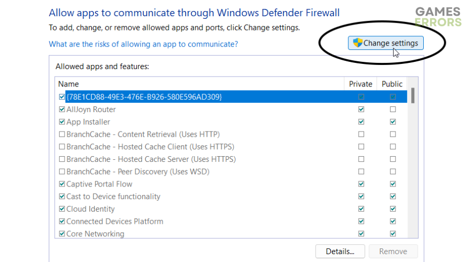
Task: Select BranchCache - Peer Discovery (Uses WSD) text
Action: click(138, 172)
